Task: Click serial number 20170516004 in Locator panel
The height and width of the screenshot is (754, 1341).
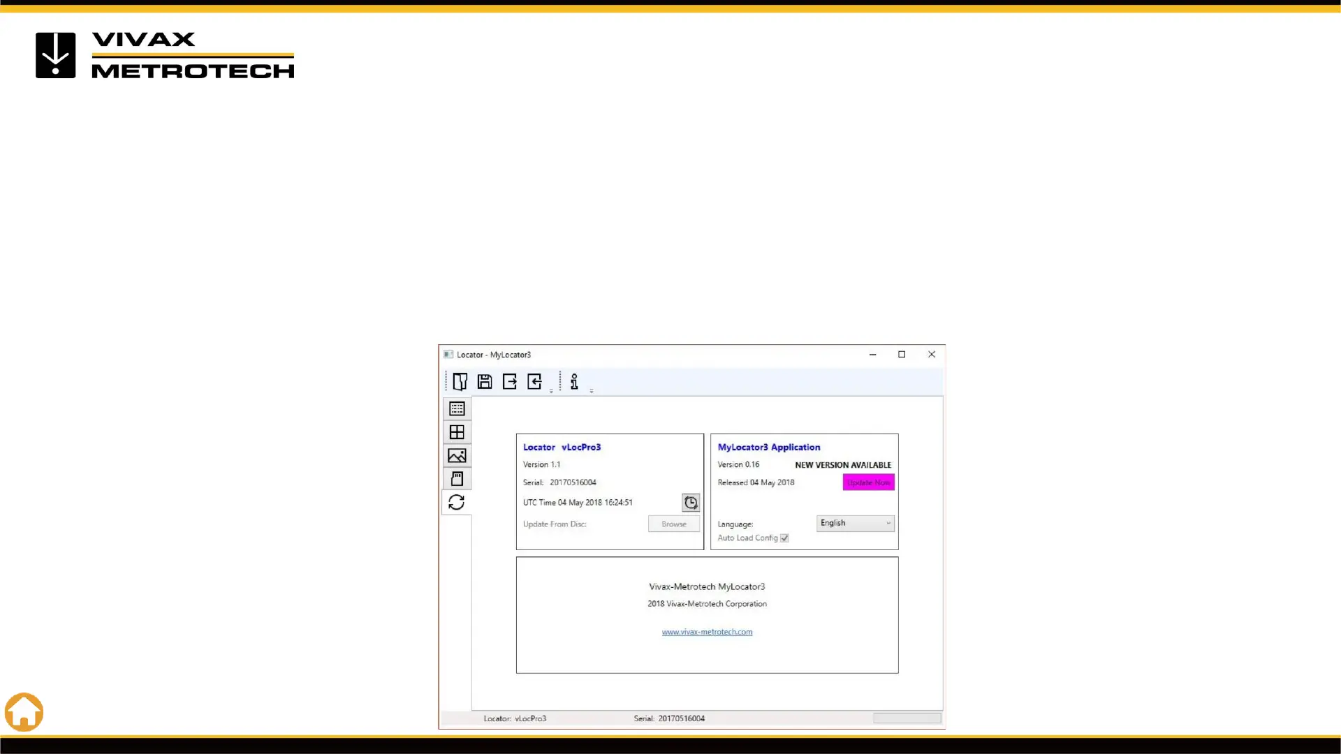Action: click(573, 482)
